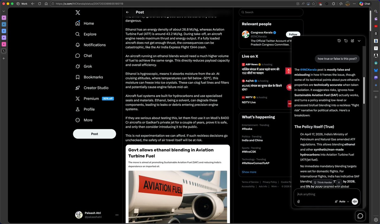Go back with the arrow beside Post heading
The image size is (380, 224).
127,12
